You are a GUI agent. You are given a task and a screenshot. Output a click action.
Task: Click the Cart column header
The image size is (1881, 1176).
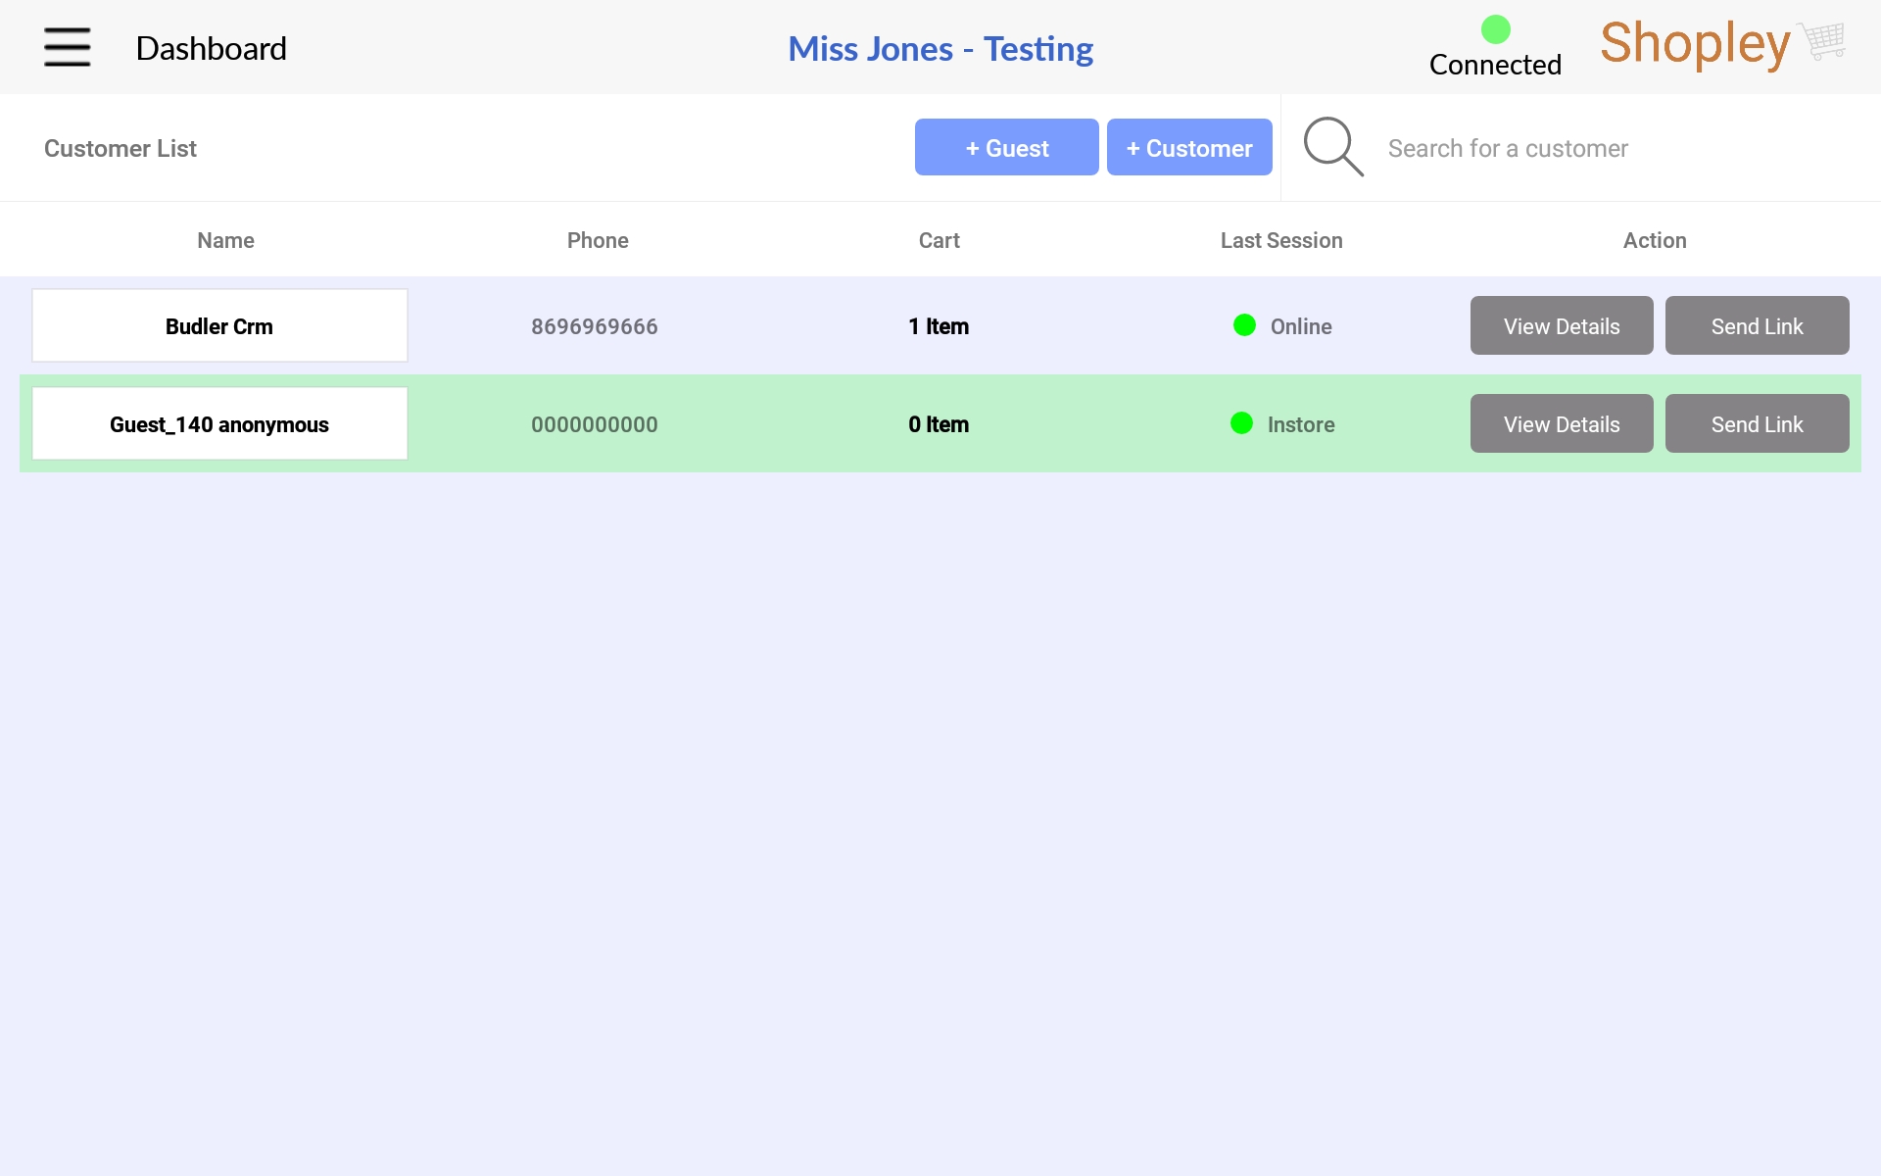click(x=939, y=241)
